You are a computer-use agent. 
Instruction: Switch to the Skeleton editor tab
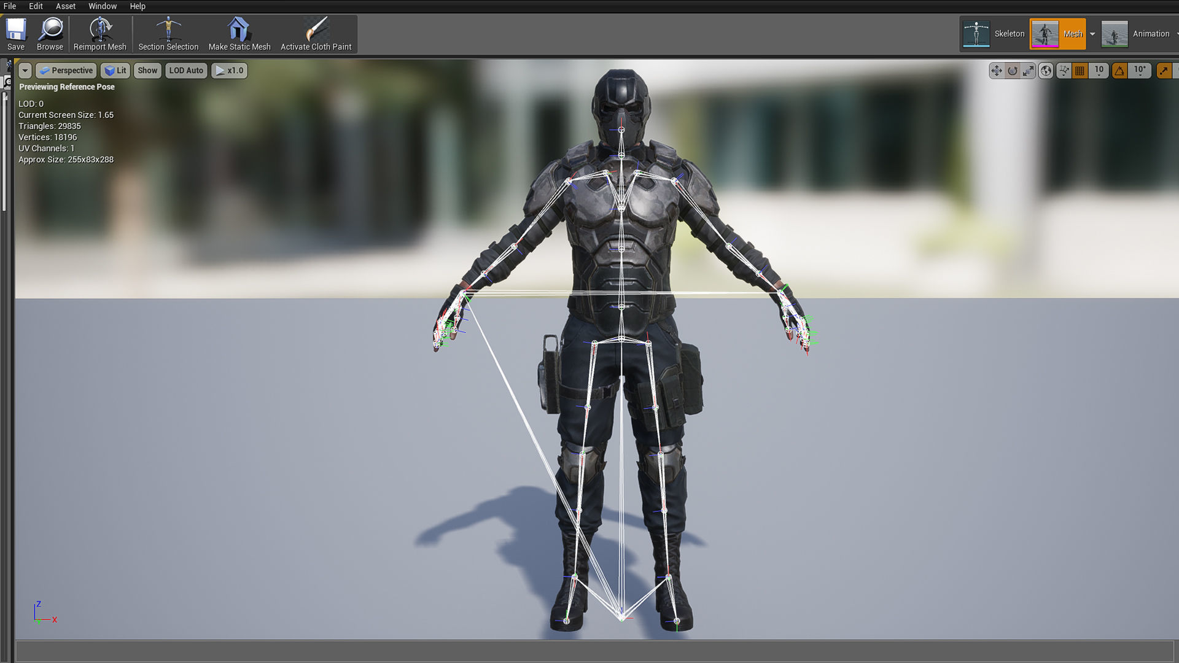pyautogui.click(x=994, y=34)
